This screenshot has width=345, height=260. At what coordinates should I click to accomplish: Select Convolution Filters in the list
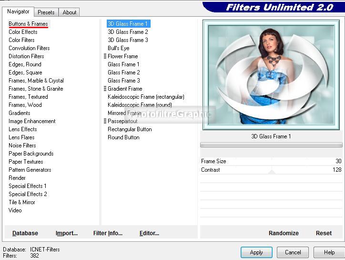point(29,48)
